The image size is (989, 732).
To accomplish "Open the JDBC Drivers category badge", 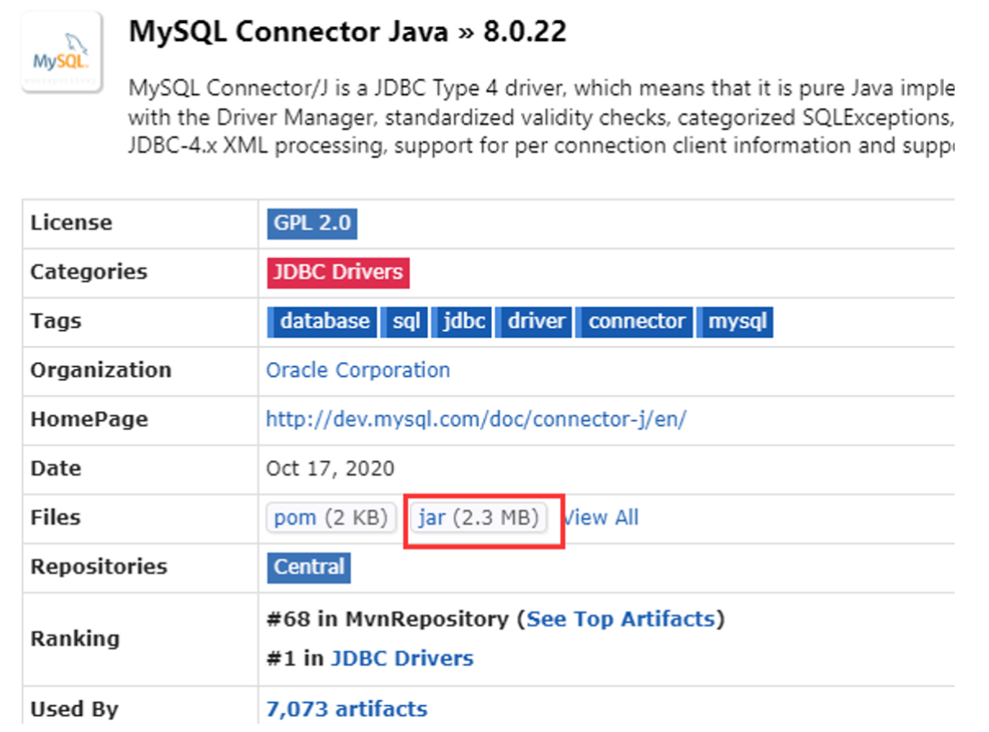I will 338,272.
